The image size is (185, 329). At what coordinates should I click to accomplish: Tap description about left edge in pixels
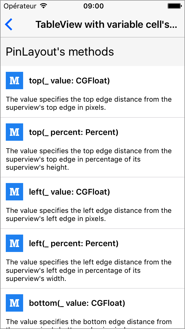[x=89, y=214]
